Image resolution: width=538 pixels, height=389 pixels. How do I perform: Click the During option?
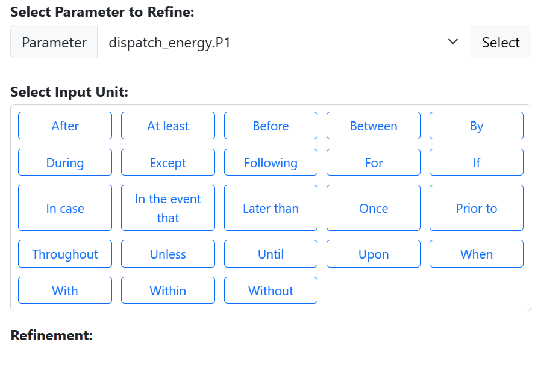tap(65, 162)
